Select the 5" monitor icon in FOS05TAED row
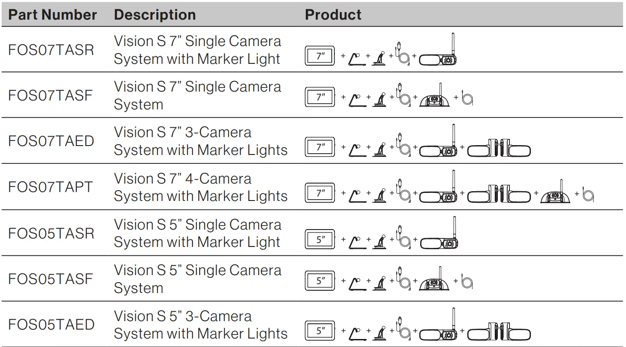The height and width of the screenshot is (347, 626). pyautogui.click(x=320, y=331)
